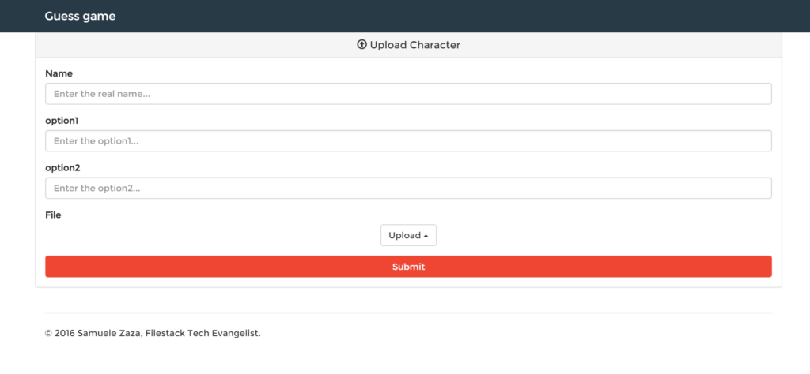
Task: Click the option2 field label
Action: (62, 168)
